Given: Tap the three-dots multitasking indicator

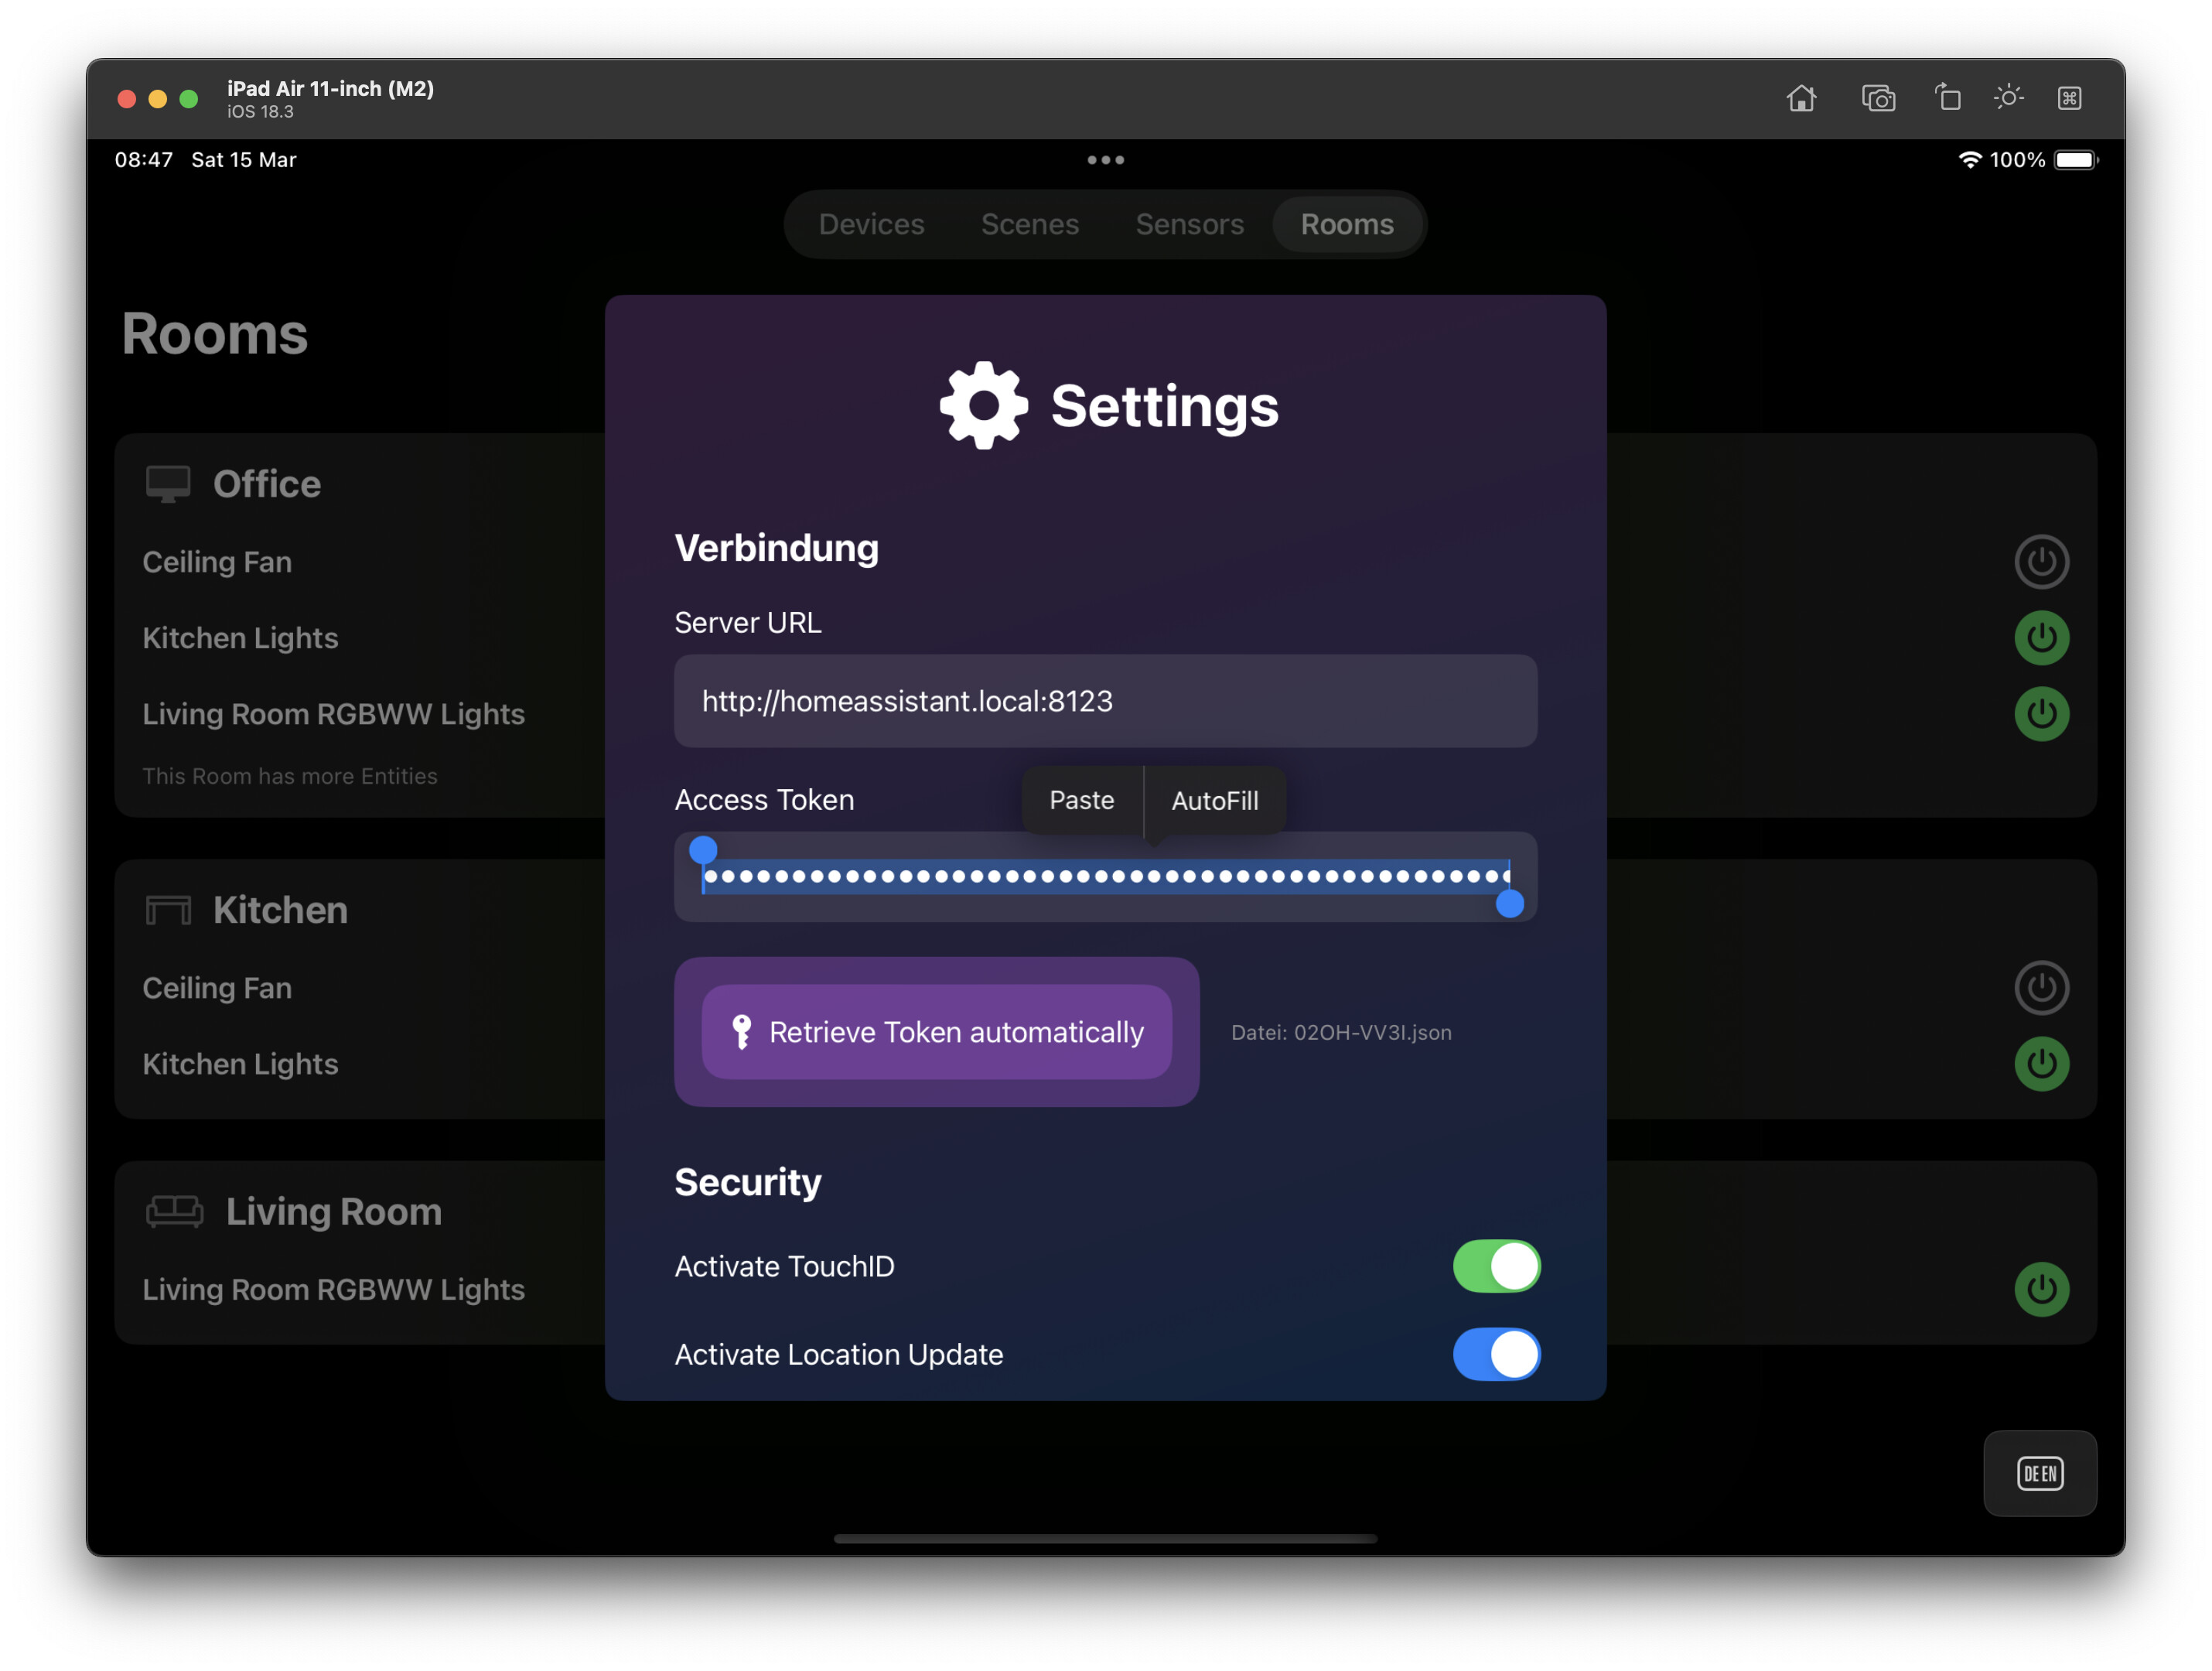Looking at the screenshot, I should point(1105,160).
